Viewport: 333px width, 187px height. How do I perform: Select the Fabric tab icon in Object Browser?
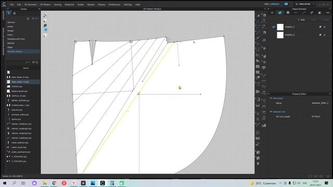[280, 12]
